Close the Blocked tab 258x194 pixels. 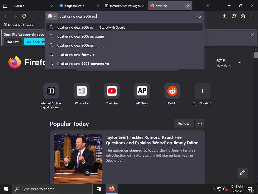click(x=52, y=6)
